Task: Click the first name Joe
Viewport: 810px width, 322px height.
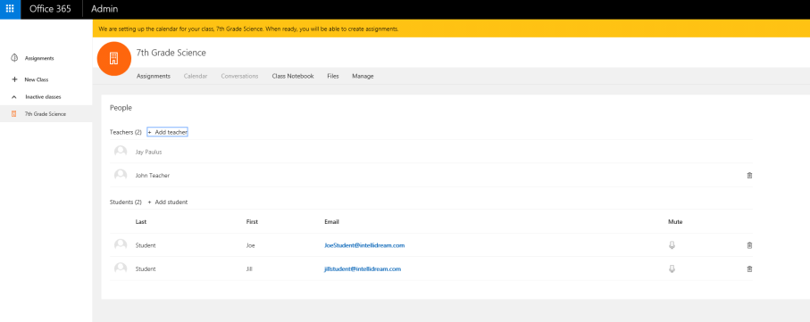Action: [x=251, y=245]
